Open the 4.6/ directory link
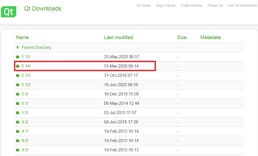258x156 pixels. [x=25, y=140]
